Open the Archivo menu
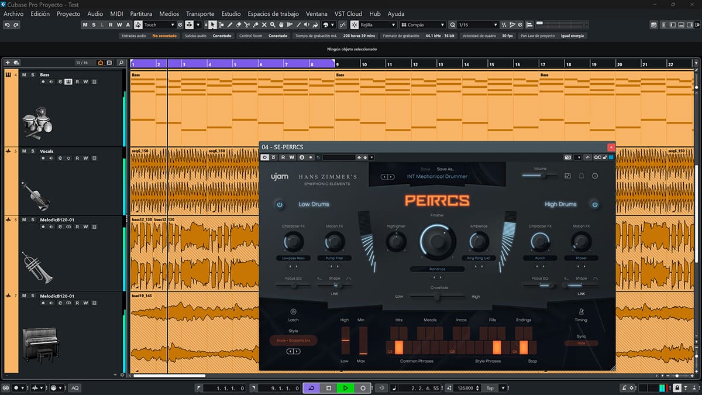The height and width of the screenshot is (395, 702). (13, 13)
